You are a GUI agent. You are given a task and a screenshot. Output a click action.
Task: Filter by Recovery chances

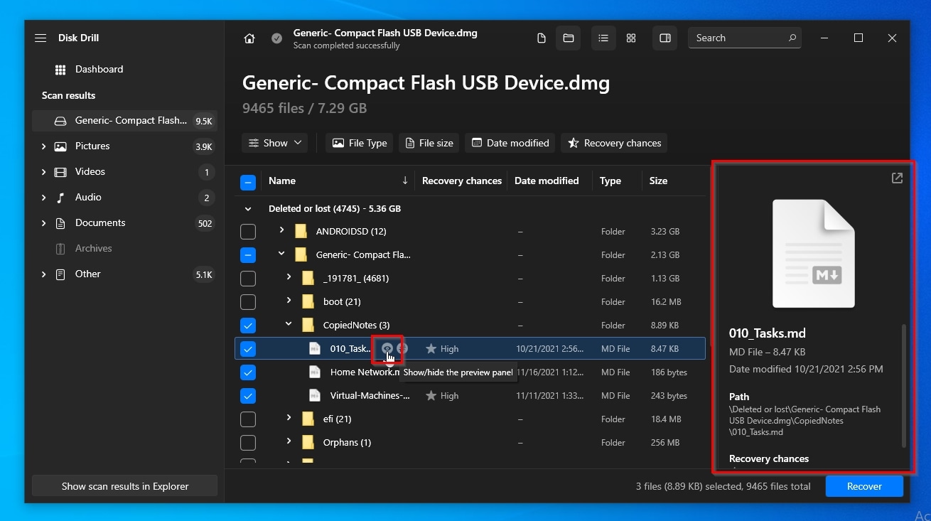tap(614, 143)
